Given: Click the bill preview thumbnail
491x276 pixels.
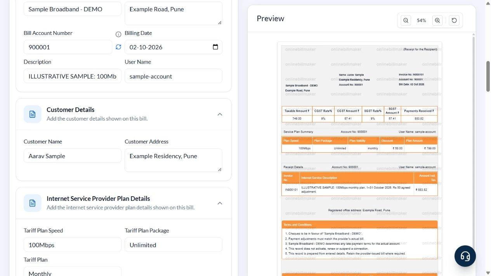Looking at the screenshot, I should point(359,159).
